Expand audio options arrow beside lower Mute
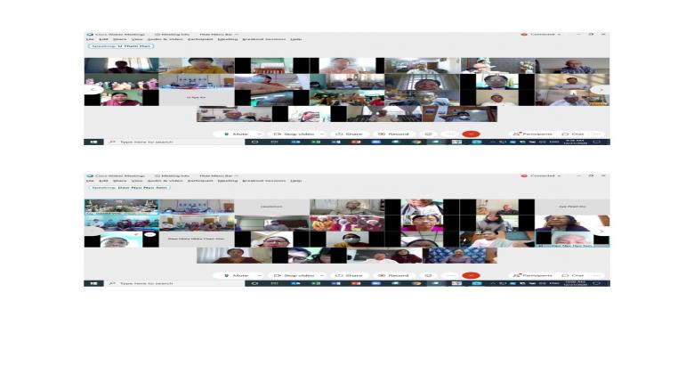 [259, 276]
